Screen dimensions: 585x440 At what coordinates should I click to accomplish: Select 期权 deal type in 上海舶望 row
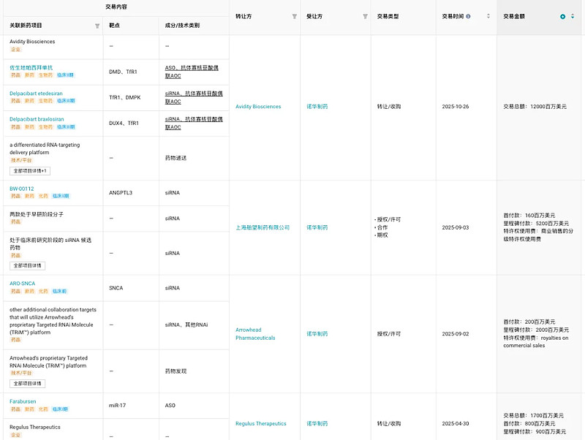coord(382,235)
